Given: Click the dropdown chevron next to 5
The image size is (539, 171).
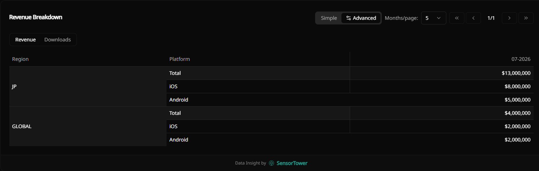Looking at the screenshot, I should point(439,18).
